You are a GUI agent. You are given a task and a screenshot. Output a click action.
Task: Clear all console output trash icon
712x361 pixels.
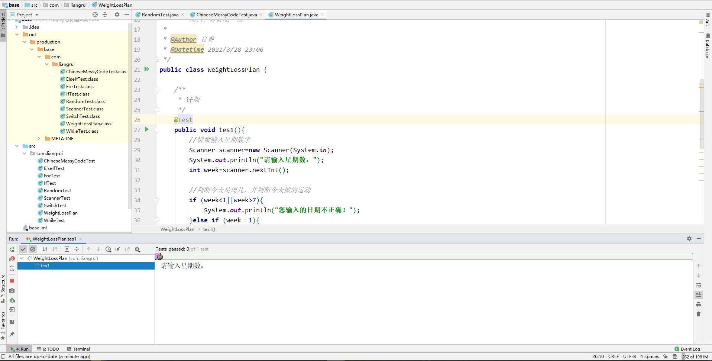[x=699, y=314]
